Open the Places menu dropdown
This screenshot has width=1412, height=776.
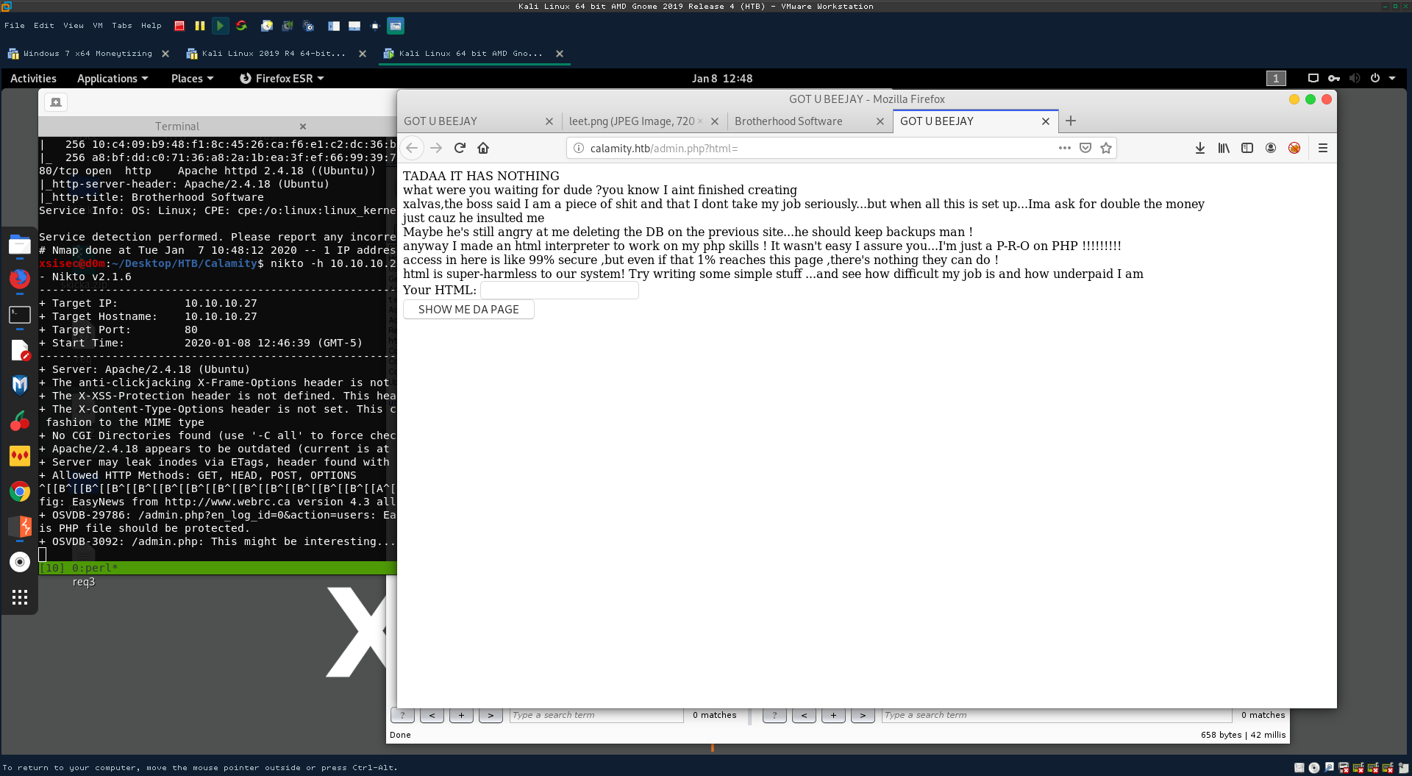coord(192,79)
